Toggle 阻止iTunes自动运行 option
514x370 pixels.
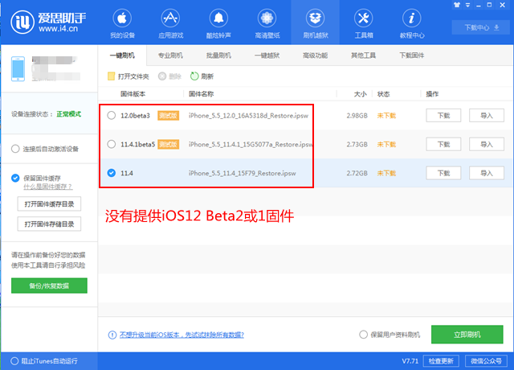(14, 361)
